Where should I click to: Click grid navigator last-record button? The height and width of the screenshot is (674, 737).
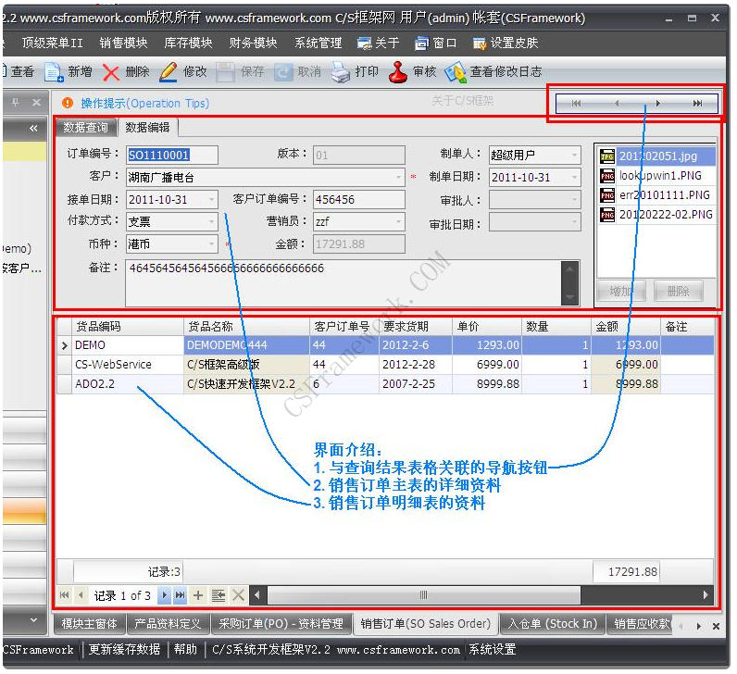[180, 595]
